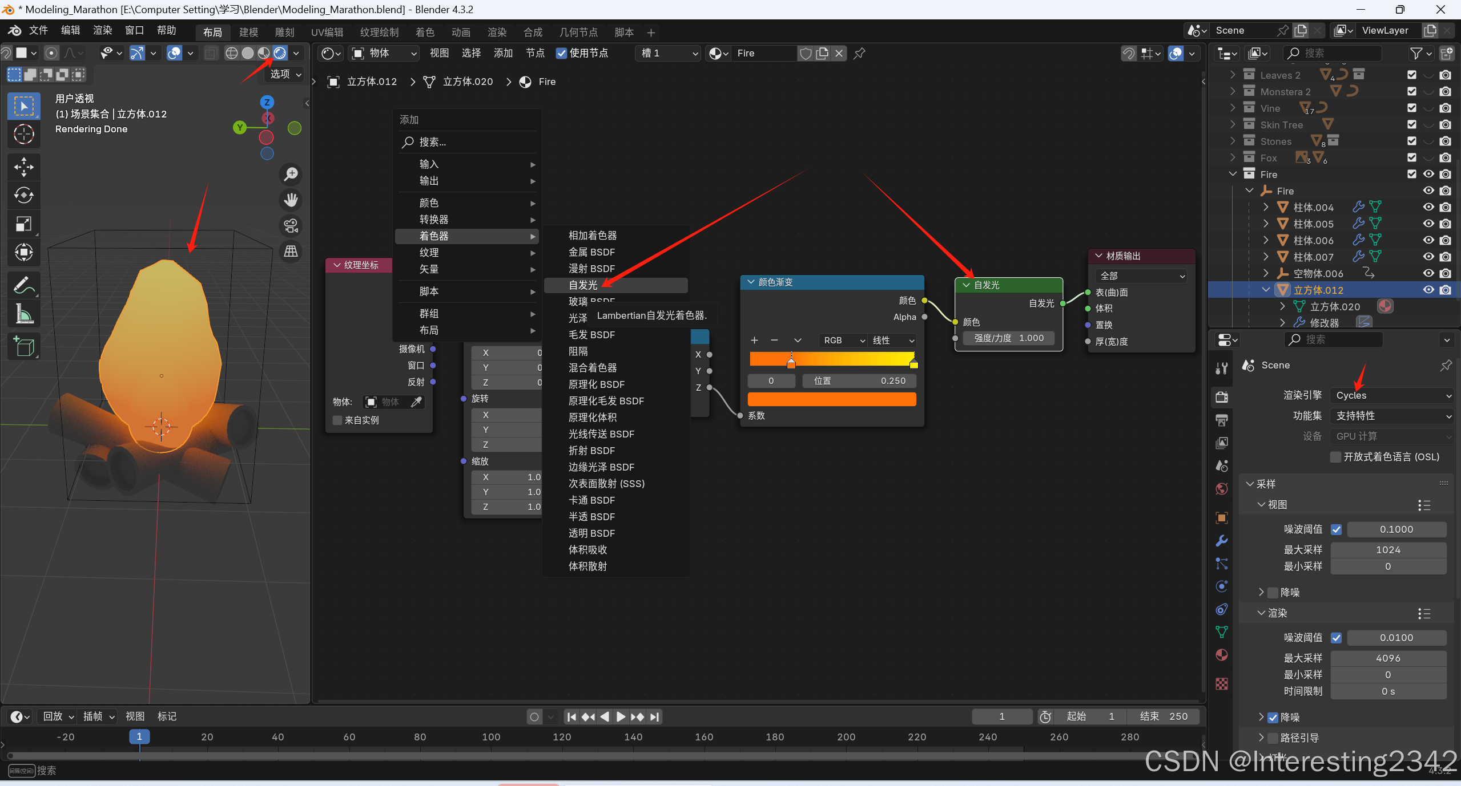The height and width of the screenshot is (786, 1461).
Task: Expand the Stones collection in outliner
Action: pos(1233,141)
